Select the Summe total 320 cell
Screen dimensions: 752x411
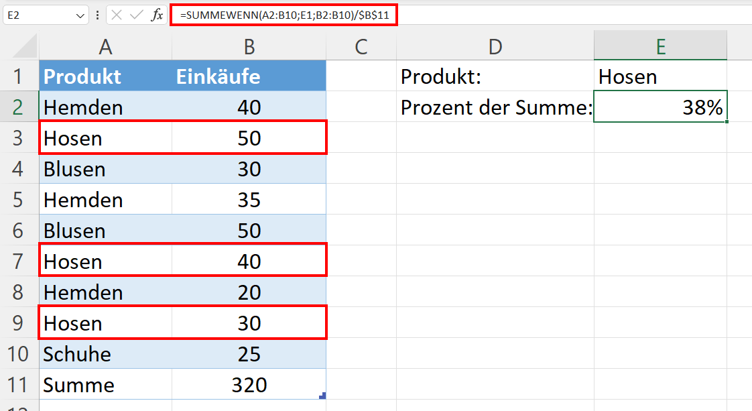pyautogui.click(x=249, y=385)
